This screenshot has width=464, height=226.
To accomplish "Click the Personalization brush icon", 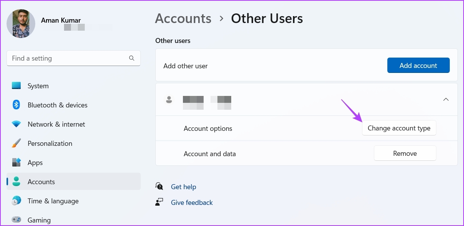I will click(x=16, y=143).
